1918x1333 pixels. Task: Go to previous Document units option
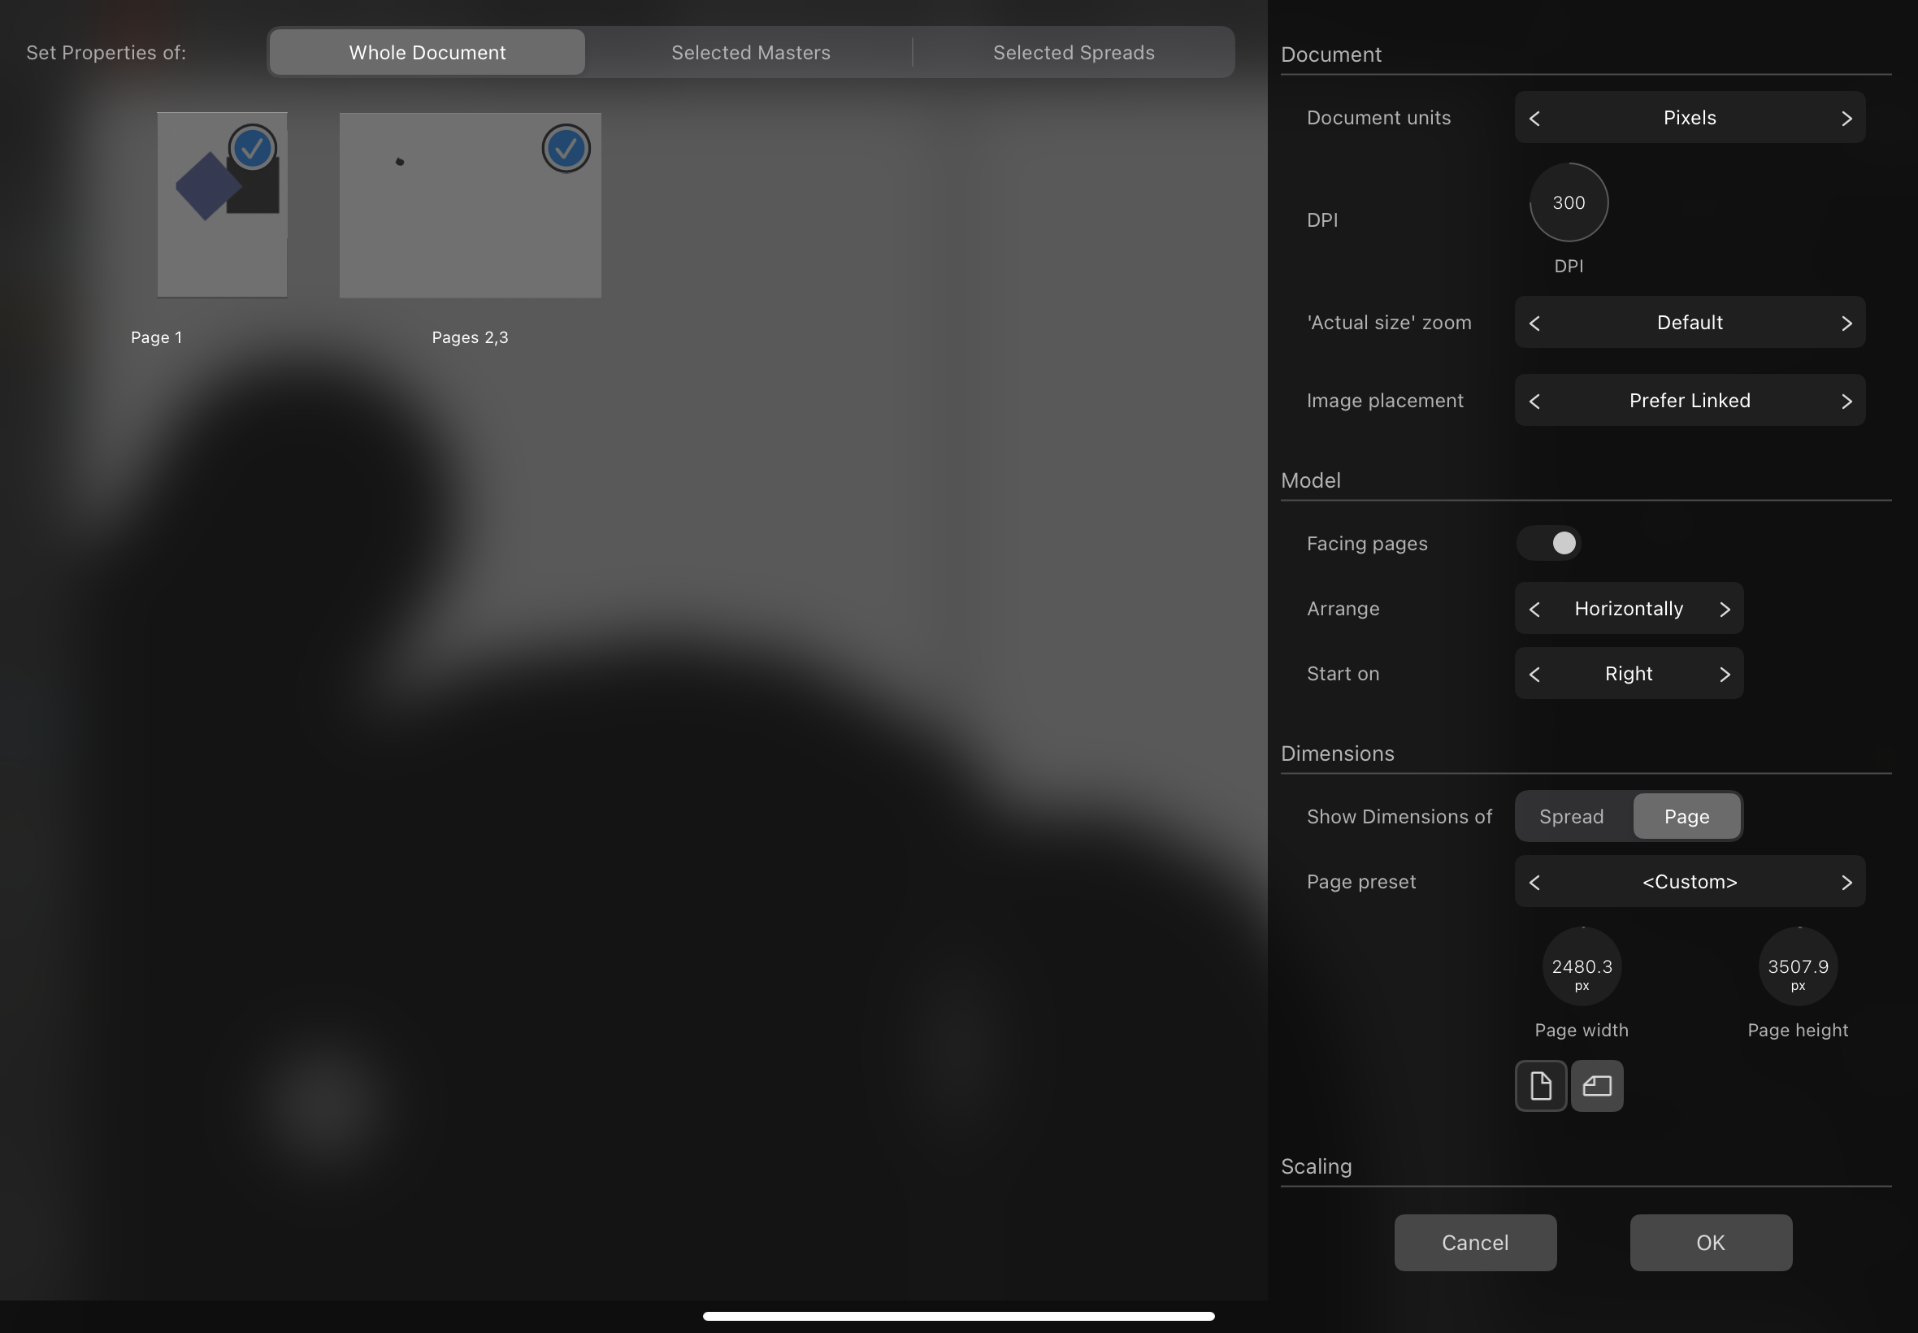pyautogui.click(x=1534, y=118)
